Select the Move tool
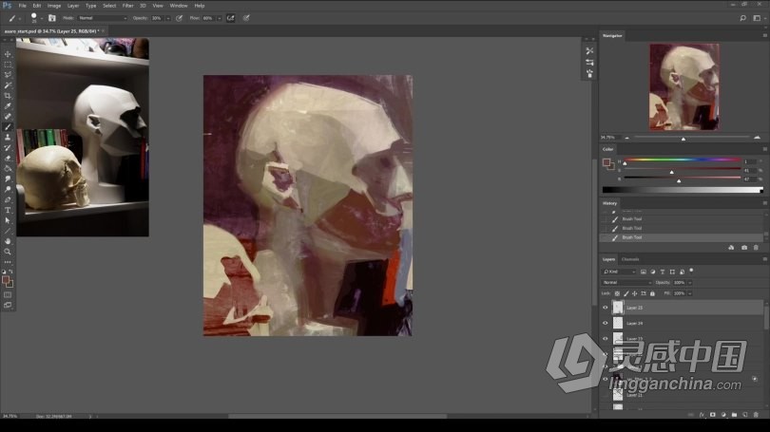The height and width of the screenshot is (432, 770). (8, 54)
